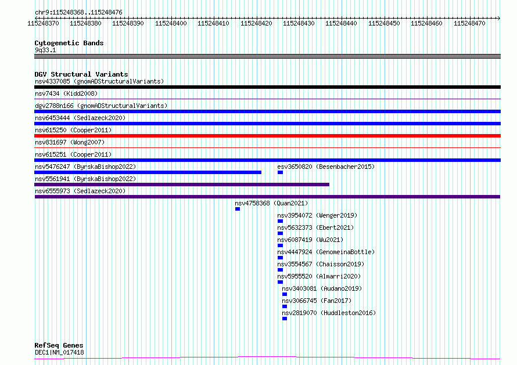Select the small esv3650820 blue marker
Screen dimensions: 517x365
pos(280,172)
